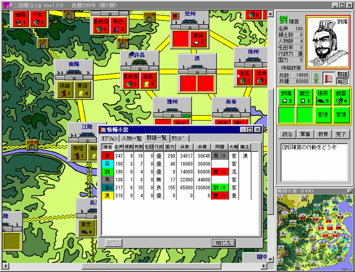355x272 pixels.
Task: Select the 趙雲 card in the faction roster
Action: 341,97
